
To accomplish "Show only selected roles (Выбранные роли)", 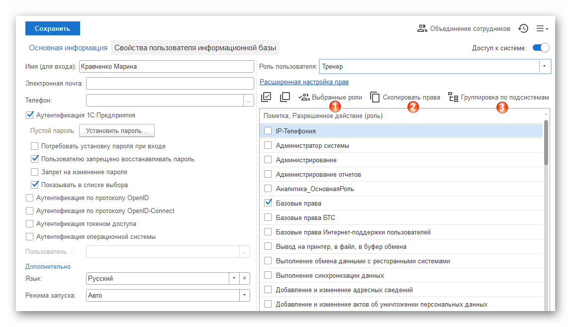I will [330, 98].
